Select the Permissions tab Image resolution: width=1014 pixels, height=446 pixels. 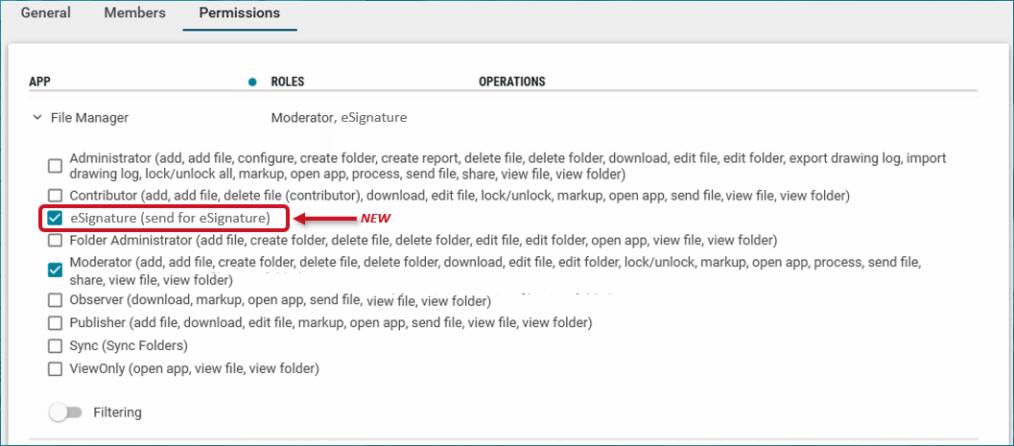239,13
